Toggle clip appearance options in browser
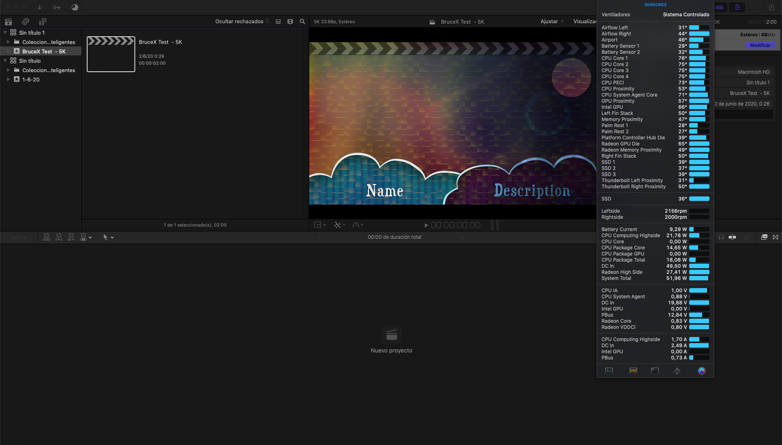The image size is (782, 445). click(x=290, y=22)
